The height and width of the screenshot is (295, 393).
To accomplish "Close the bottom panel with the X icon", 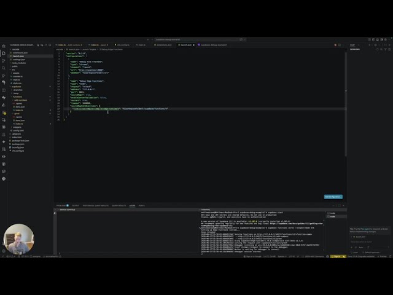I will pos(343,206).
